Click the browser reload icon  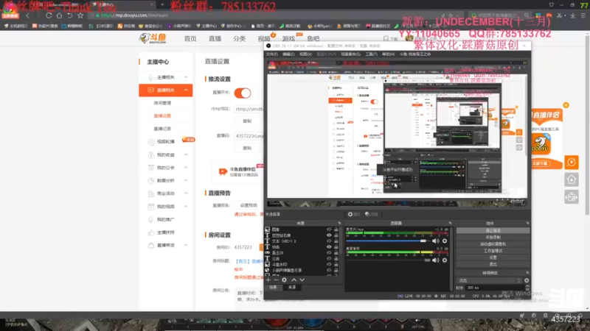[49, 15]
